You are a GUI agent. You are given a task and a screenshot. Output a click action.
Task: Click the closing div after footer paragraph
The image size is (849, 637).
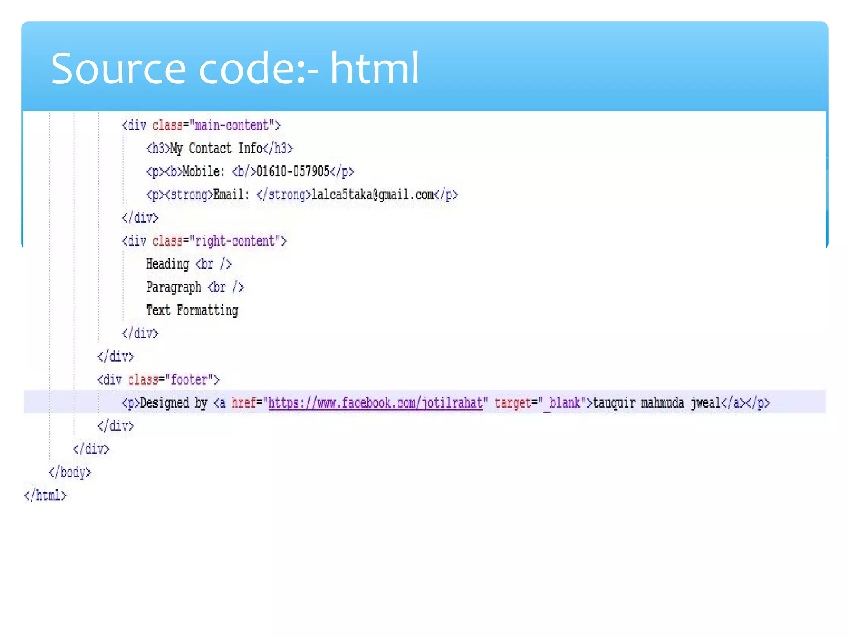pos(116,426)
